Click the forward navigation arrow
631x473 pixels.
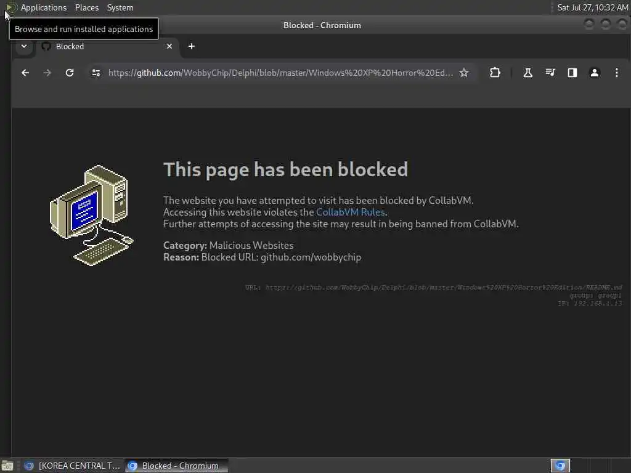(x=47, y=73)
